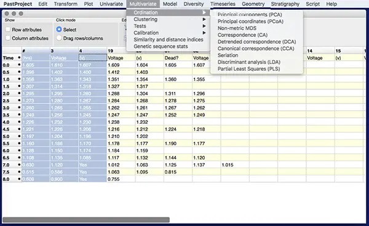Close the open Multivariate menu
Image resolution: width=369 pixels, height=226 pixels.
pyautogui.click(x=143, y=4)
